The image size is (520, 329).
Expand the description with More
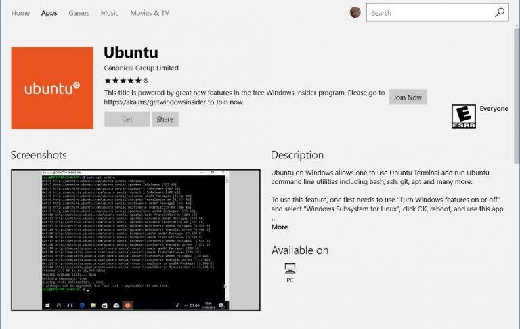tap(280, 227)
